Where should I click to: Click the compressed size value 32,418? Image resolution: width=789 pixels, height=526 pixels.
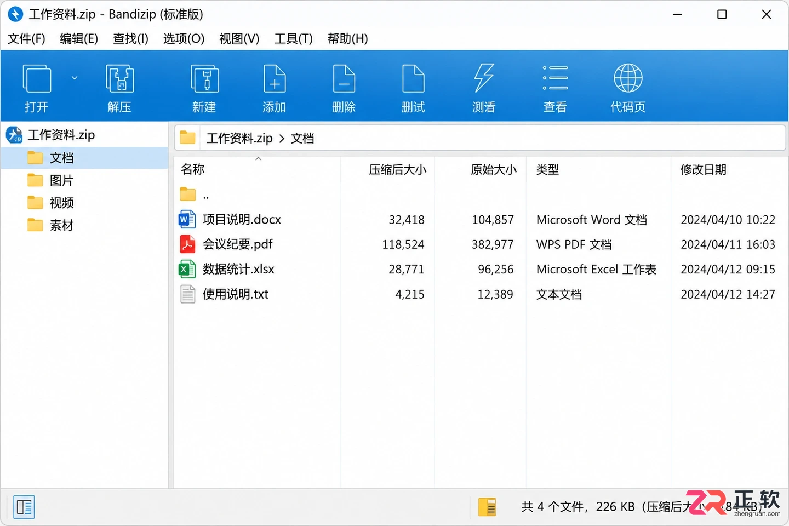pyautogui.click(x=407, y=220)
